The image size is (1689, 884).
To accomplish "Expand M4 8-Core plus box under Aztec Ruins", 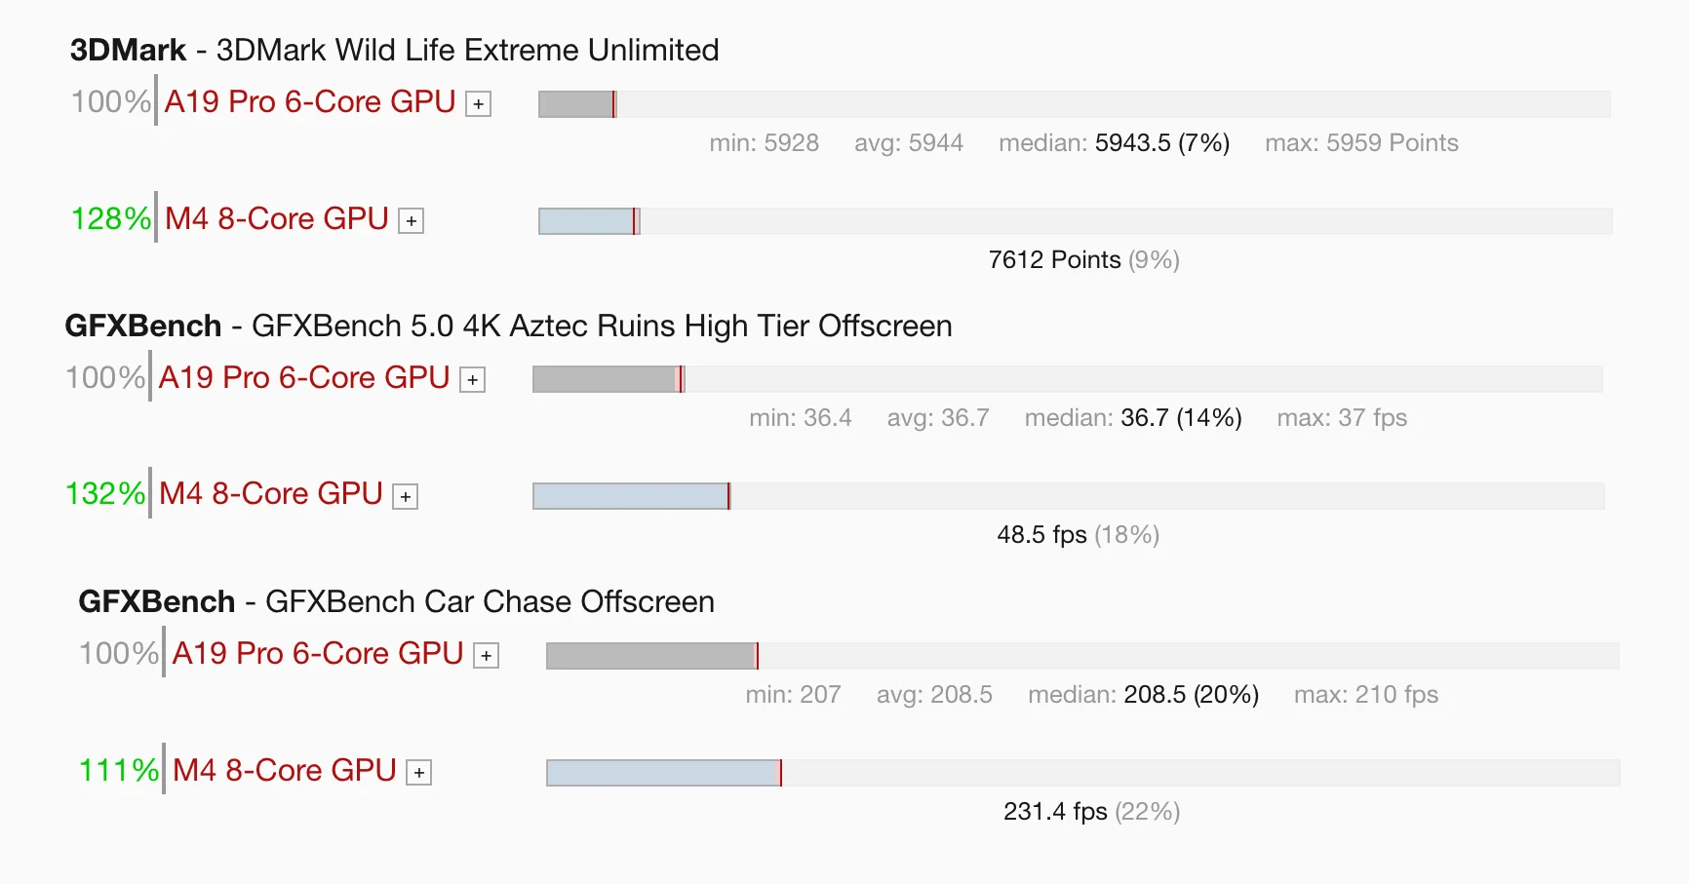I will pyautogui.click(x=405, y=497).
